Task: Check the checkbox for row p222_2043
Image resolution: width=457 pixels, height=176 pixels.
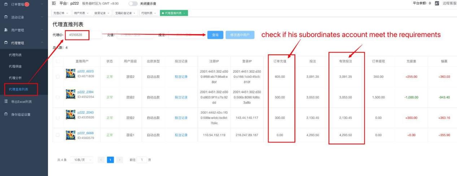Action: point(58,118)
